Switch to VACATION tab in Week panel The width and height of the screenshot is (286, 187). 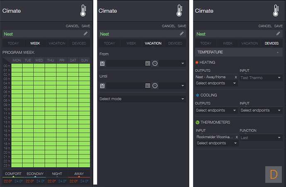57,43
